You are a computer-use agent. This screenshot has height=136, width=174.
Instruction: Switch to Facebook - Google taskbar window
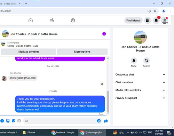pyautogui.click(x=64, y=133)
